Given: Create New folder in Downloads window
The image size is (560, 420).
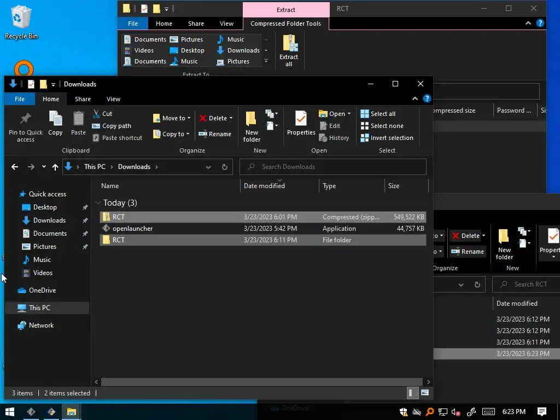Looking at the screenshot, I should (x=252, y=126).
